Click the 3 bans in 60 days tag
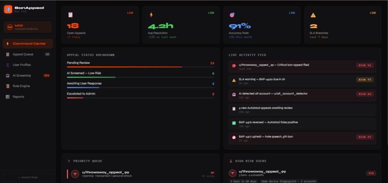This screenshot has width=388, height=183. point(243,181)
